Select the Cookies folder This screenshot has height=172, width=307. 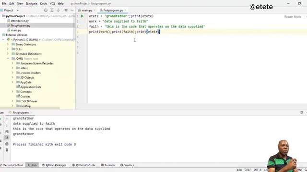[x=25, y=97]
